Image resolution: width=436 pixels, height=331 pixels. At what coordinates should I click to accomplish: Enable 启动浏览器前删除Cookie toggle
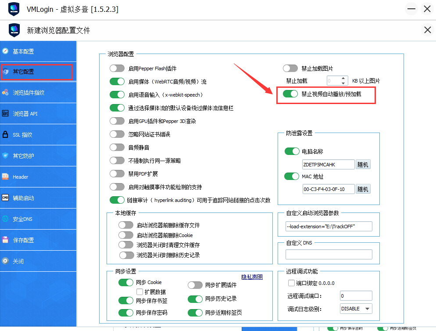click(x=126, y=235)
